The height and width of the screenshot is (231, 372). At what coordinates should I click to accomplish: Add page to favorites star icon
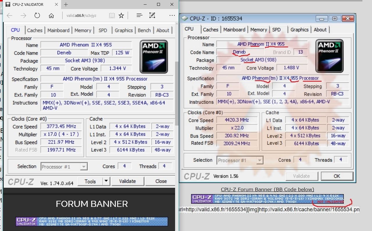121,16
